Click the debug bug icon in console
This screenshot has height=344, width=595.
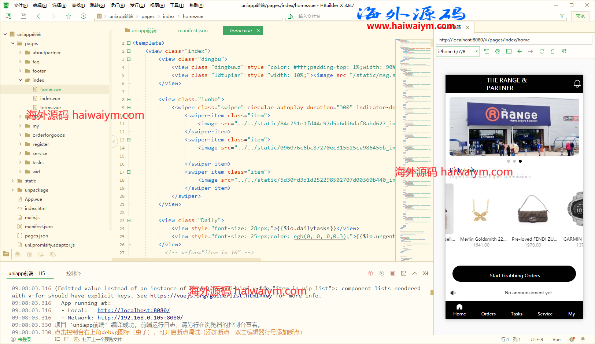pyautogui.click(x=370, y=273)
